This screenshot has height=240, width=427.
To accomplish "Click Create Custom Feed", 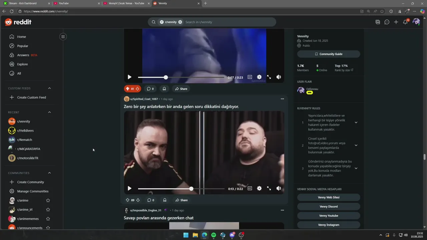I will tap(32, 97).
